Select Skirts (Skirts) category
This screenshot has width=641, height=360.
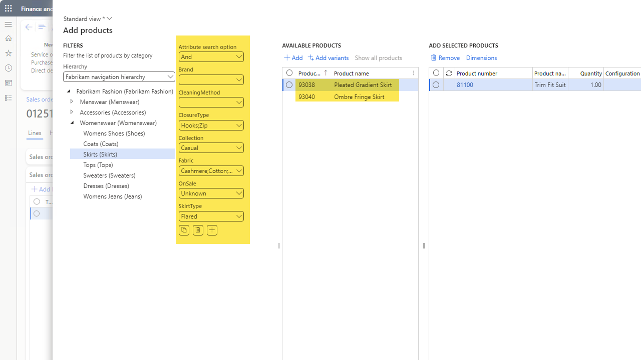tap(100, 154)
